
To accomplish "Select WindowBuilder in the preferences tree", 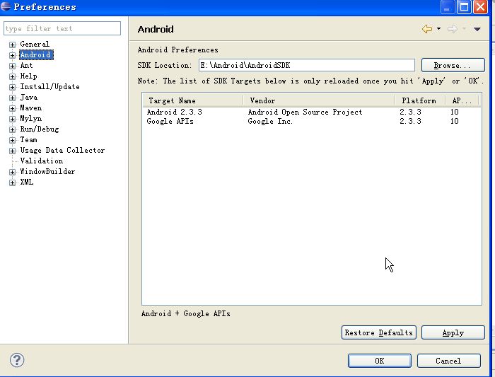I will (47, 171).
